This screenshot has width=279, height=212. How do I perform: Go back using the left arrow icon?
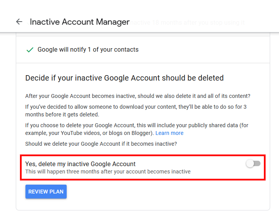point(19,22)
